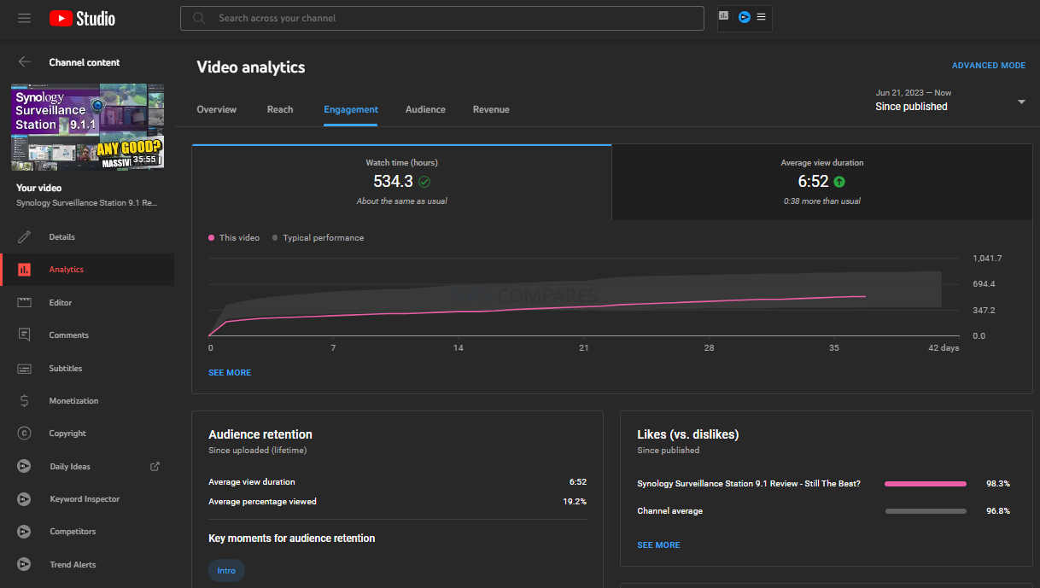Click the 'Key moments for audience retention' heading
Viewport: 1040px width, 588px height.
292,539
